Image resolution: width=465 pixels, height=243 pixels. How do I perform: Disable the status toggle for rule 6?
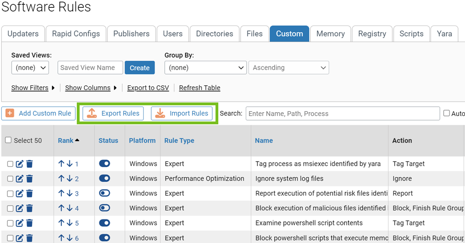point(104,237)
